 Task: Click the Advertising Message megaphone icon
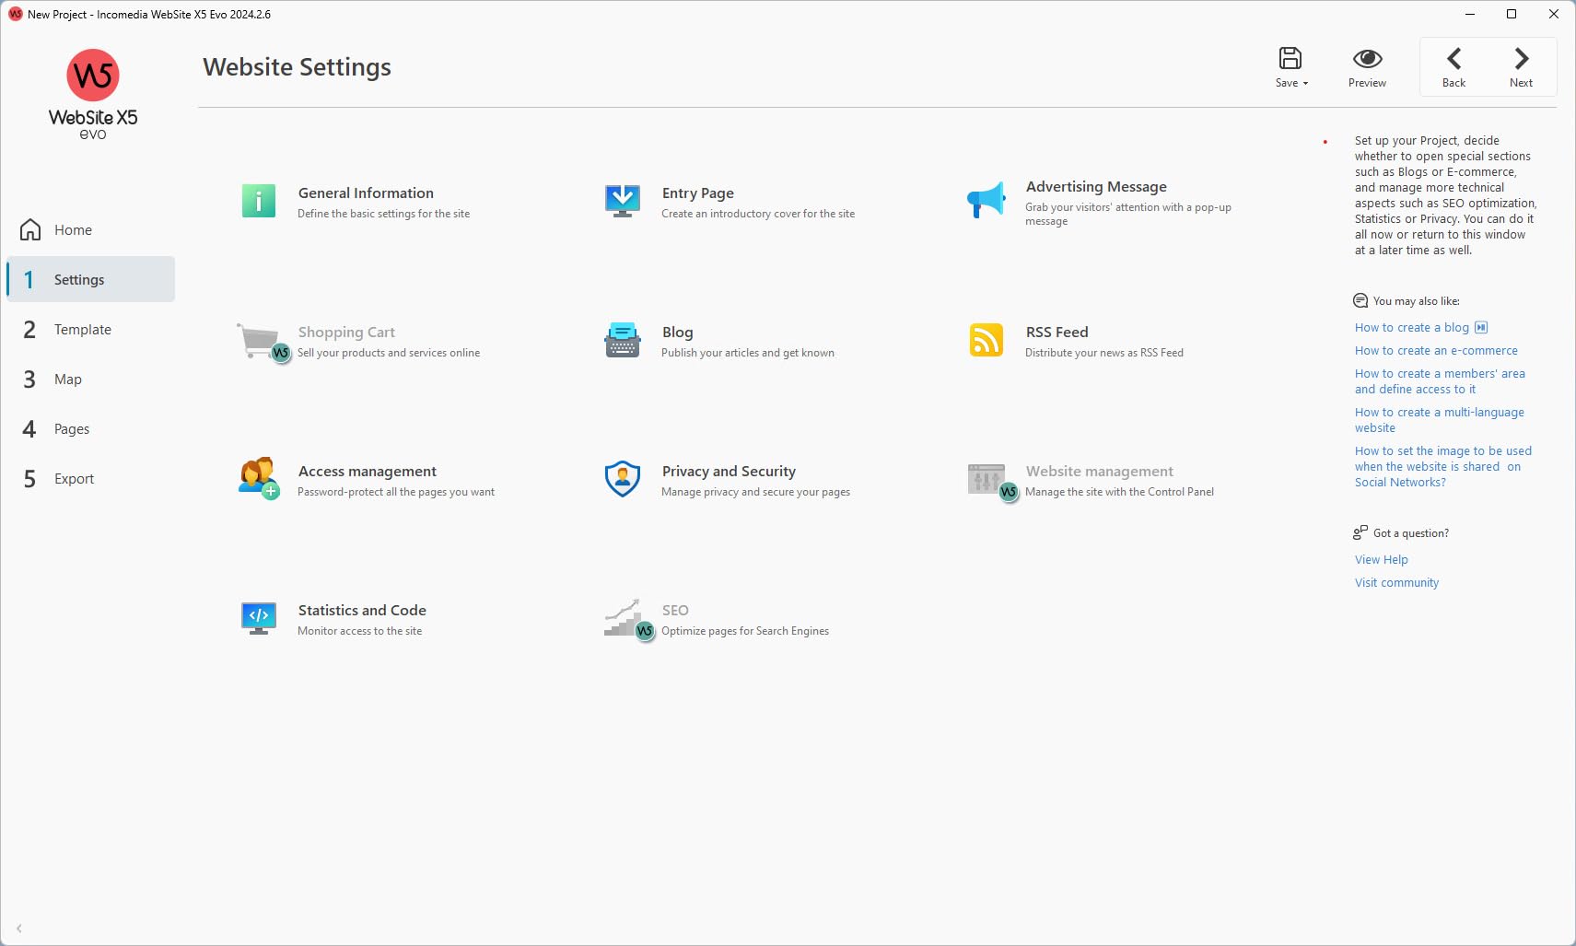986,200
